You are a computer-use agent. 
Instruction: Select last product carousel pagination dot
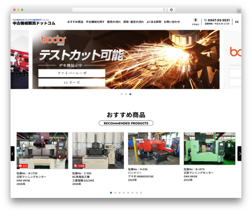(141, 193)
